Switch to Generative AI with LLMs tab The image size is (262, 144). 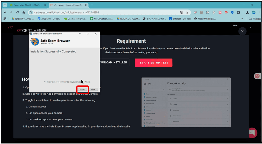coord(27,5)
